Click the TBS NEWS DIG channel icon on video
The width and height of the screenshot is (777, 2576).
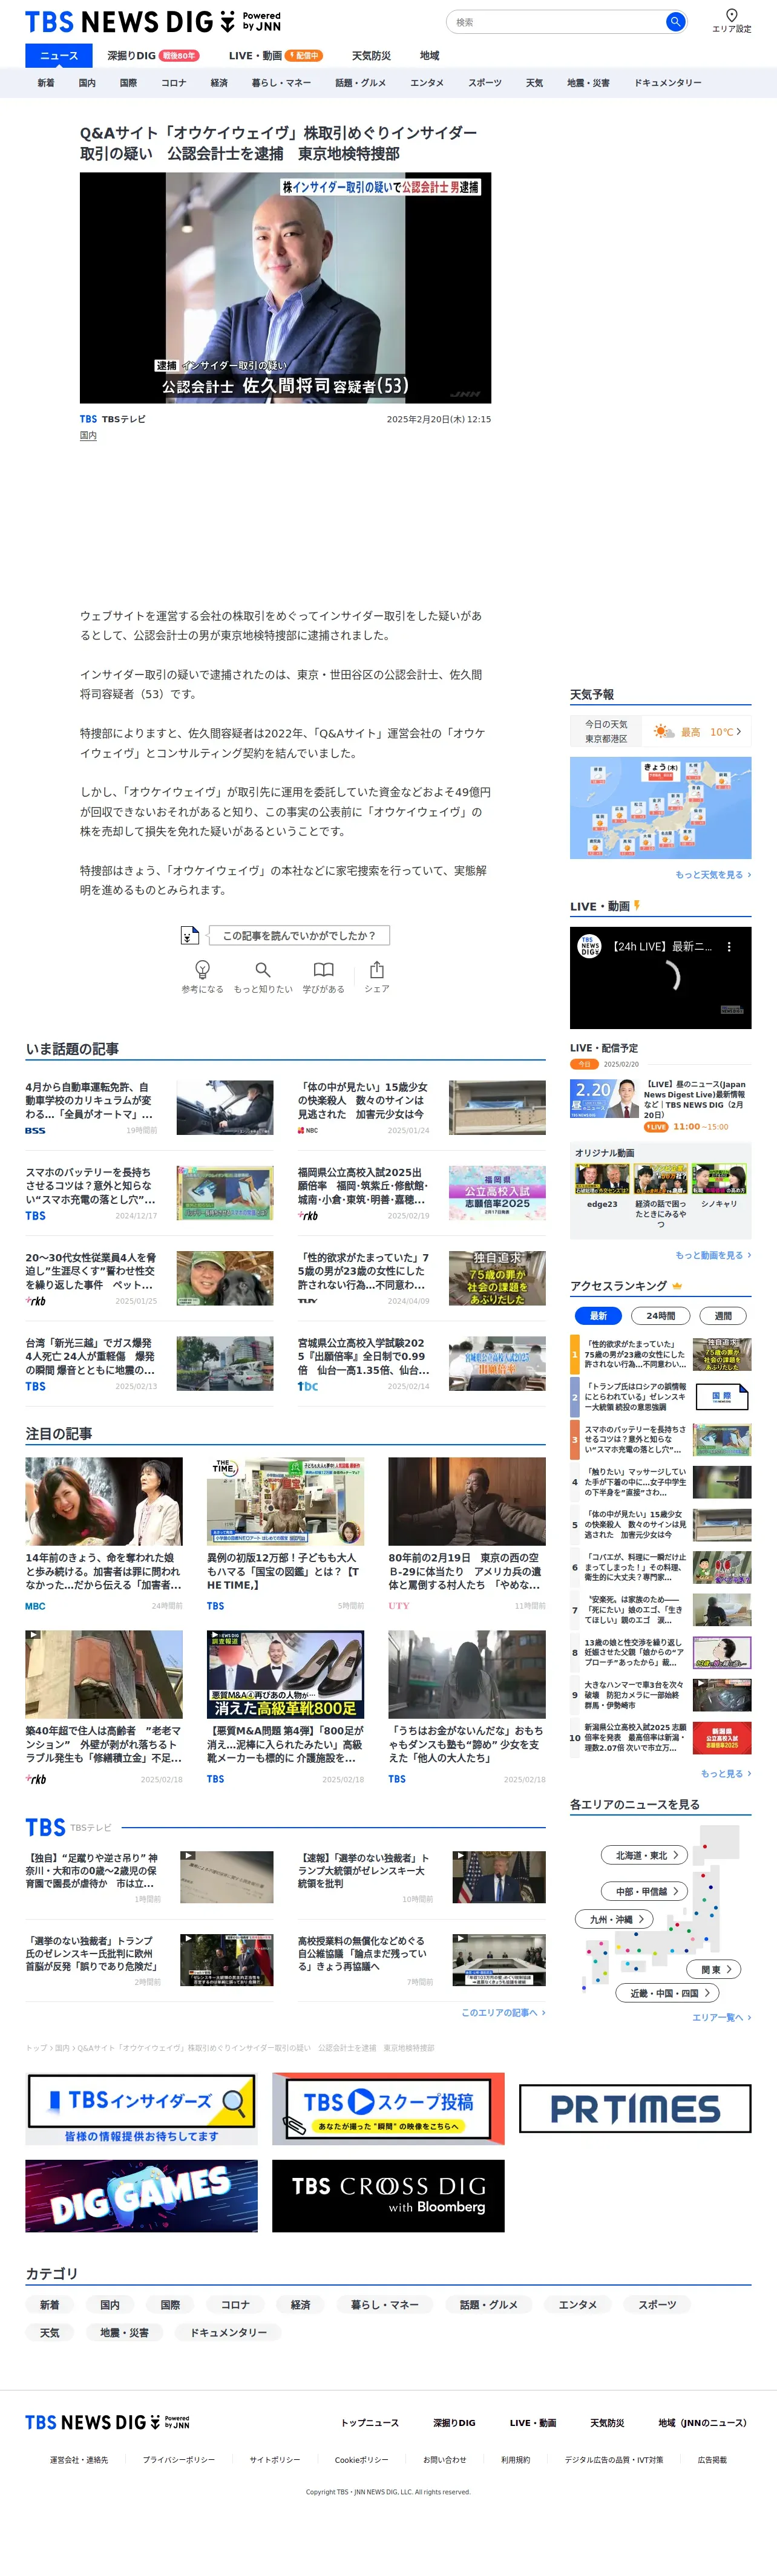tap(590, 946)
